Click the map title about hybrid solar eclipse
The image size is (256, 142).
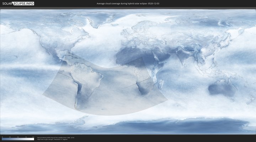click(128, 4)
